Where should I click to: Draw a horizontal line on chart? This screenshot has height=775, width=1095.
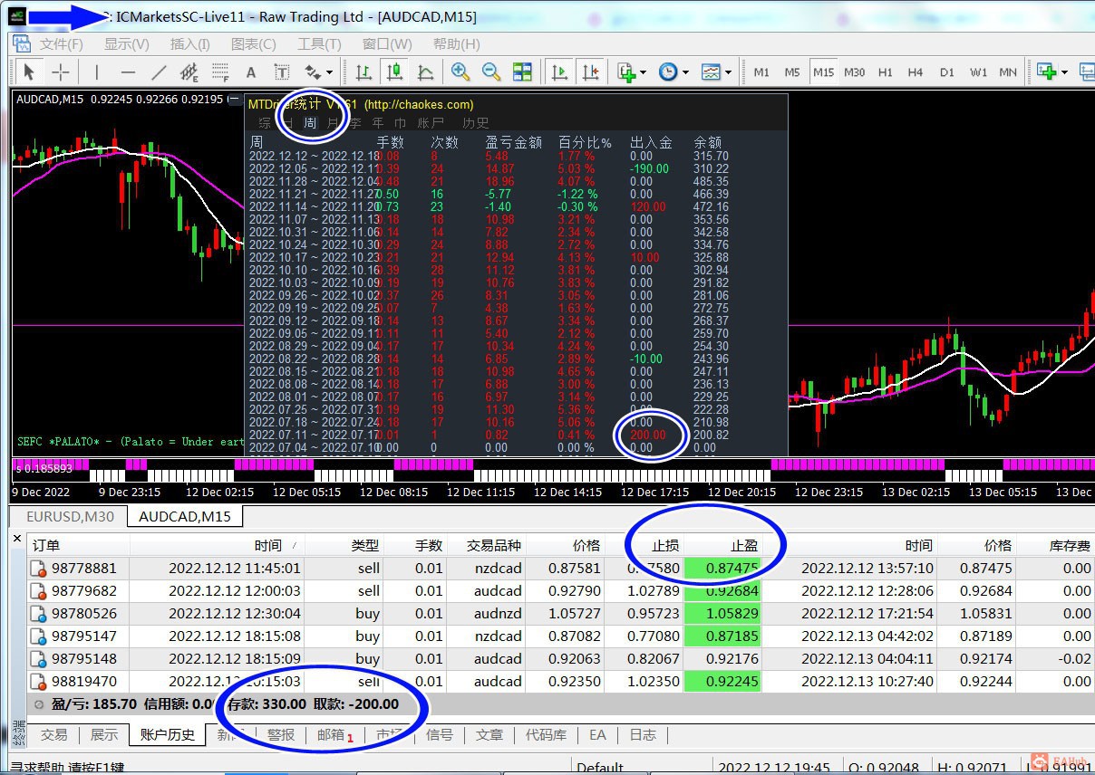pos(128,72)
